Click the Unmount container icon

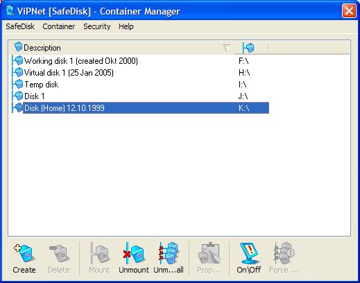[x=134, y=253]
